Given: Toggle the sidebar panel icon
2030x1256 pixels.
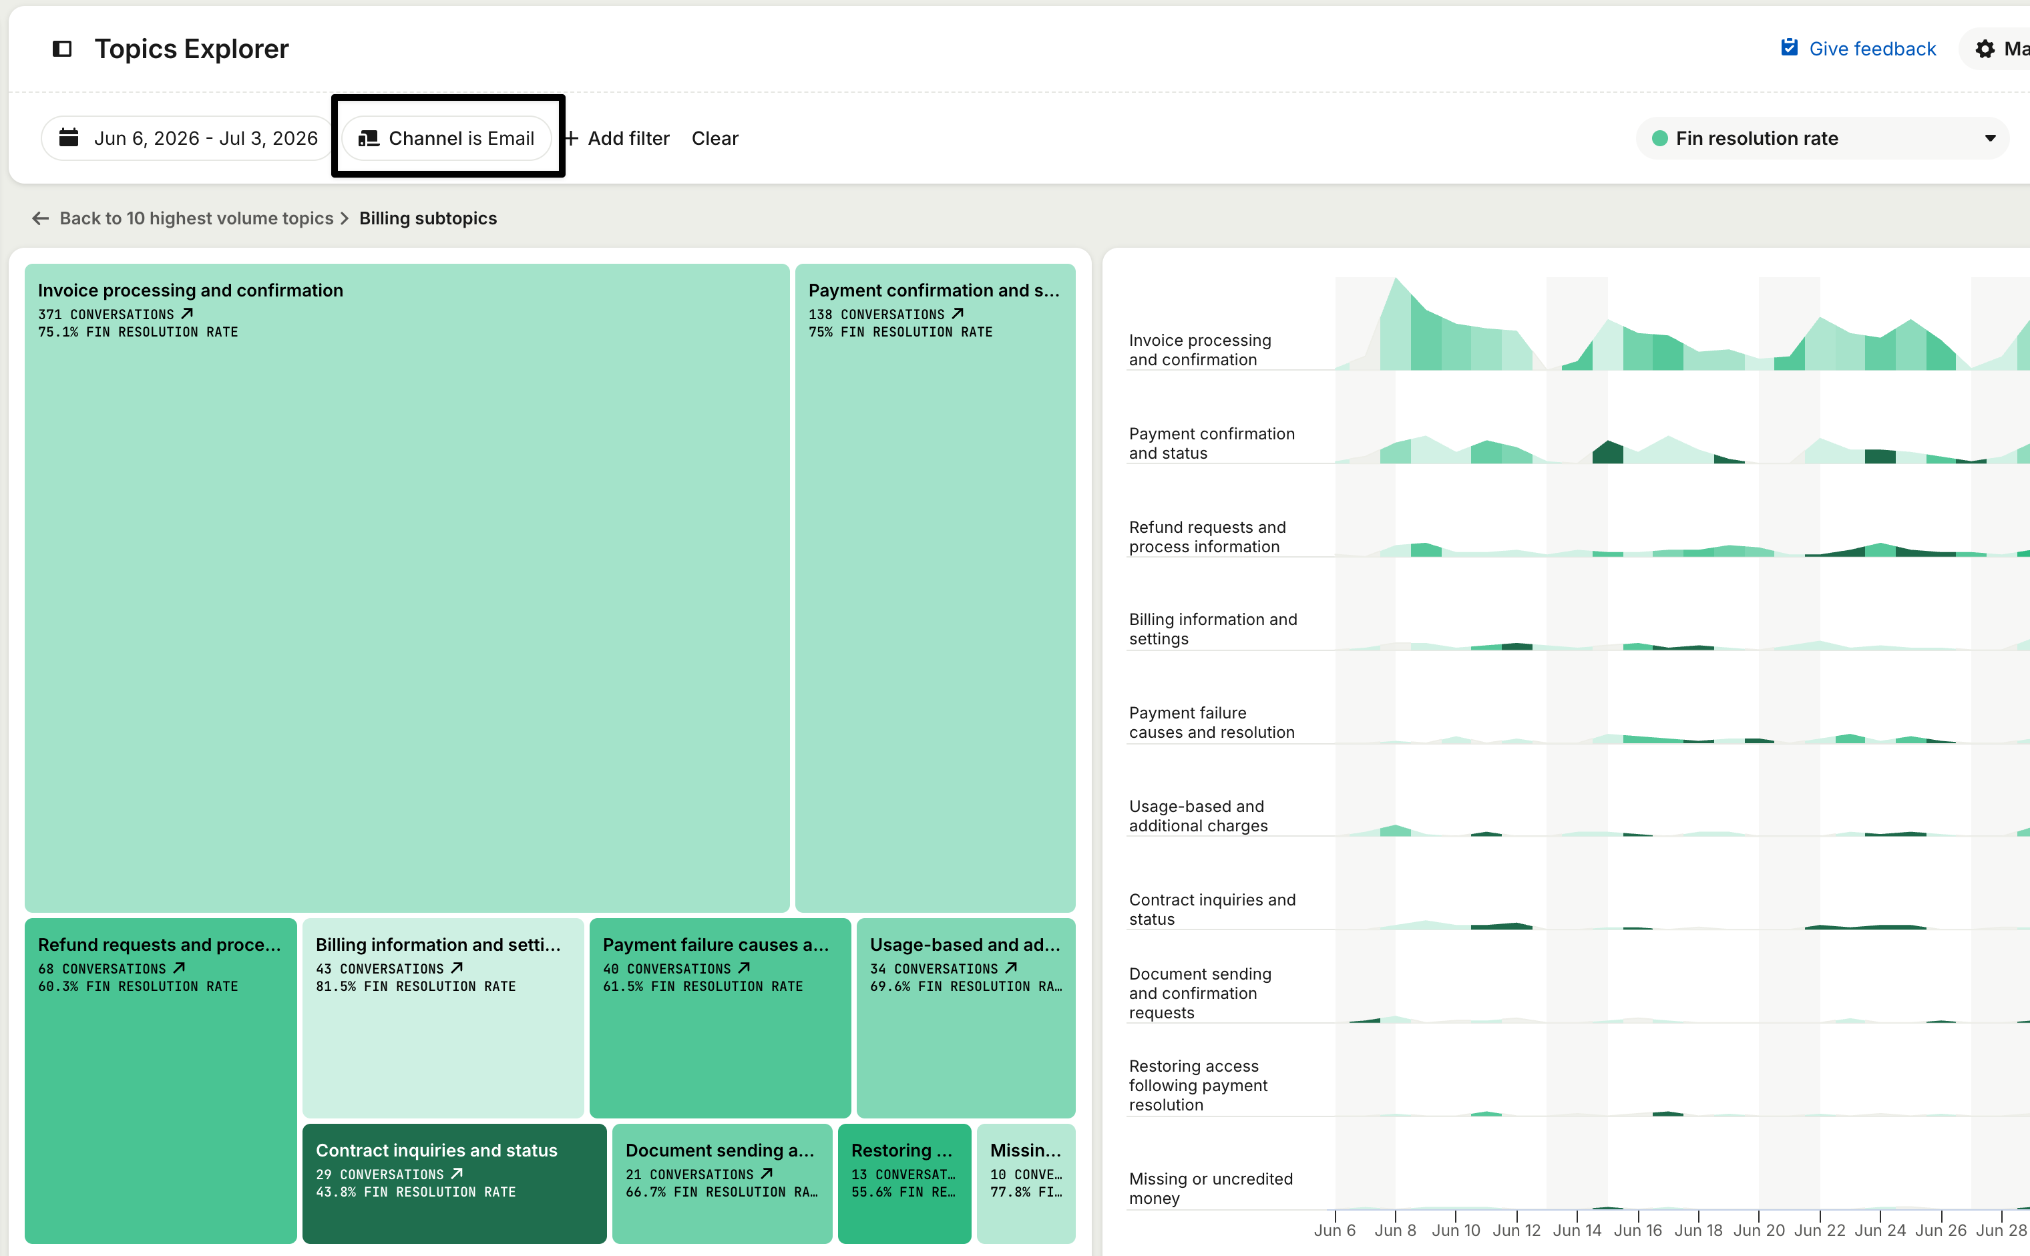Looking at the screenshot, I should tap(62, 49).
